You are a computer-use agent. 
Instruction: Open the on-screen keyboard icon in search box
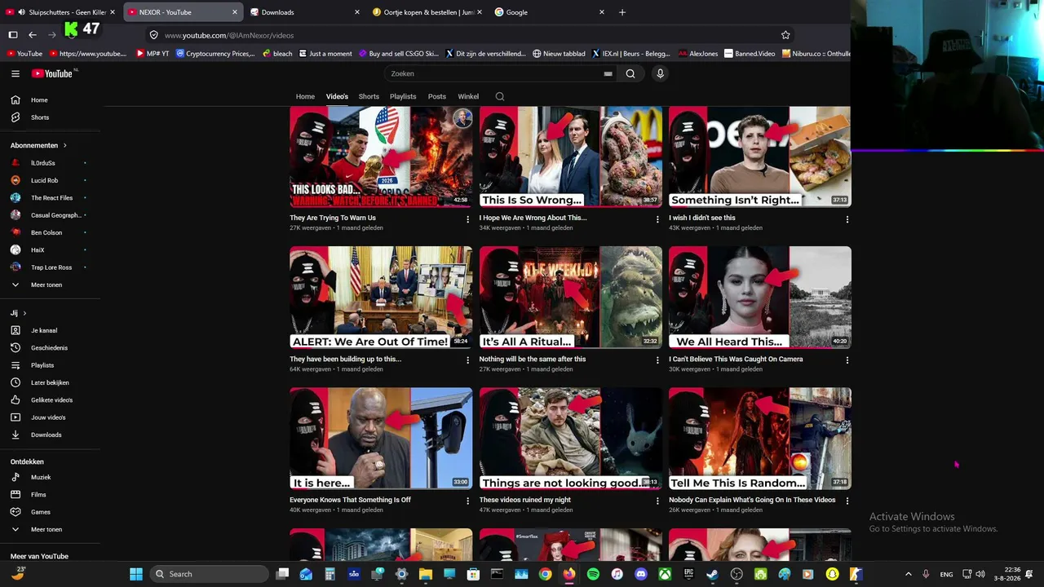pyautogui.click(x=608, y=73)
